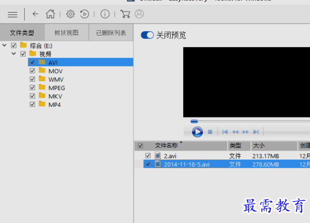Stop the video preview
This screenshot has width=310, height=223.
210,131
